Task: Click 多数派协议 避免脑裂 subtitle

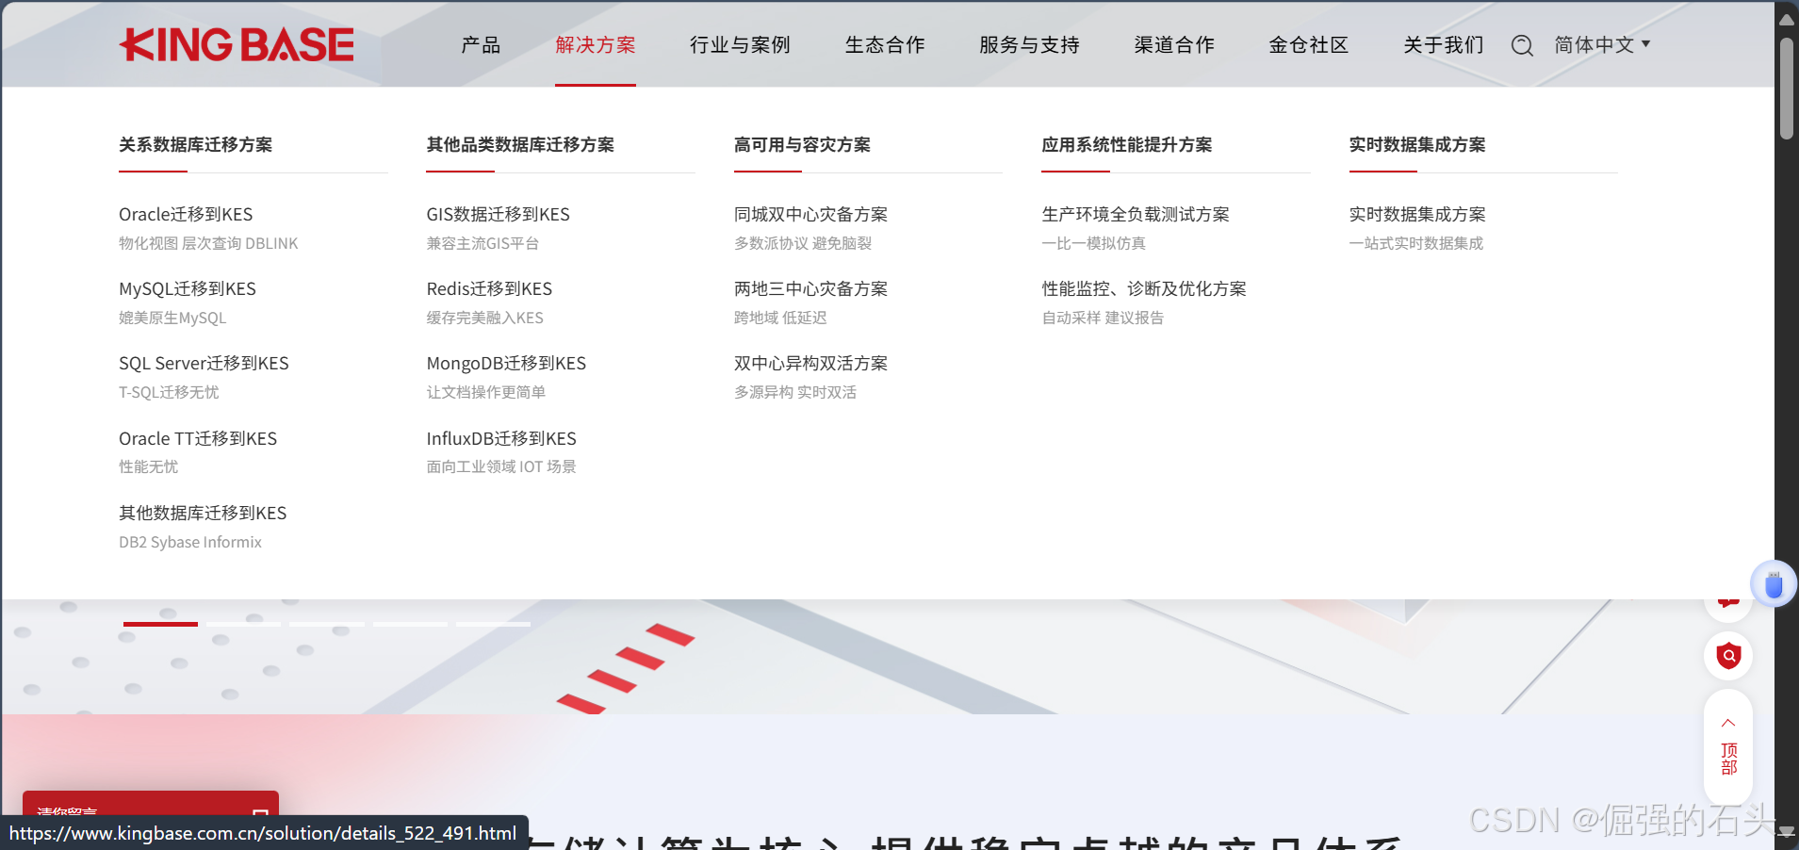Action: point(803,243)
